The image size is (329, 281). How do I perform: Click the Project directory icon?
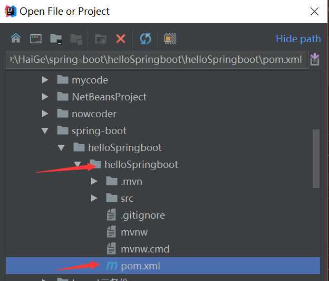(56, 39)
